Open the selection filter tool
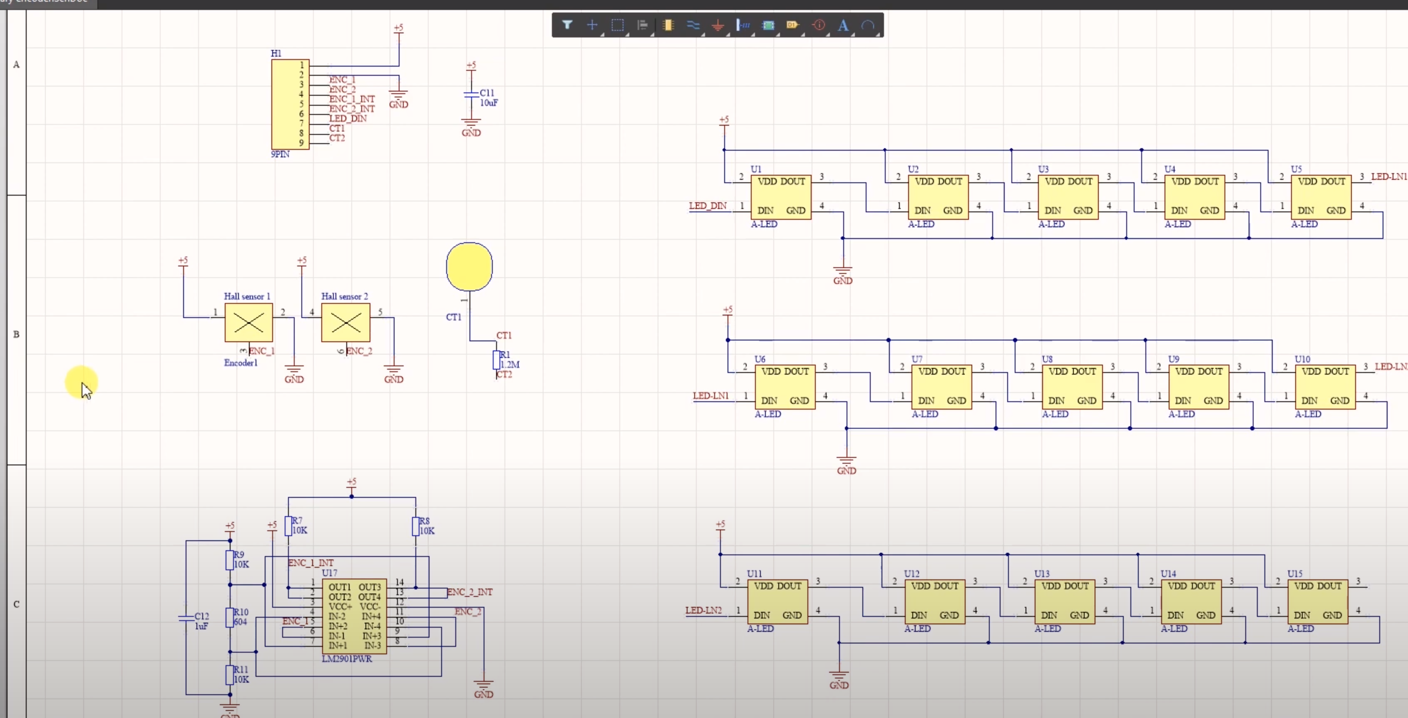 point(567,25)
